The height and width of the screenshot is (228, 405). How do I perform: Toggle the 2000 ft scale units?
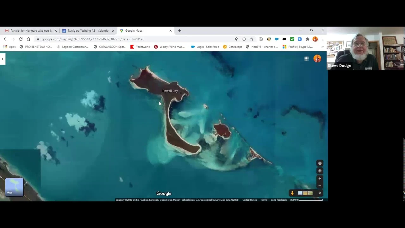coord(306,200)
